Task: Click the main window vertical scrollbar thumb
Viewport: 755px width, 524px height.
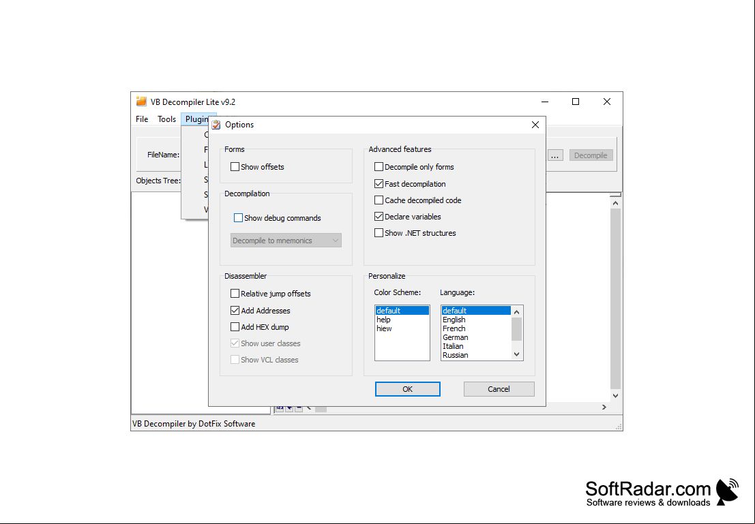Action: [615, 298]
